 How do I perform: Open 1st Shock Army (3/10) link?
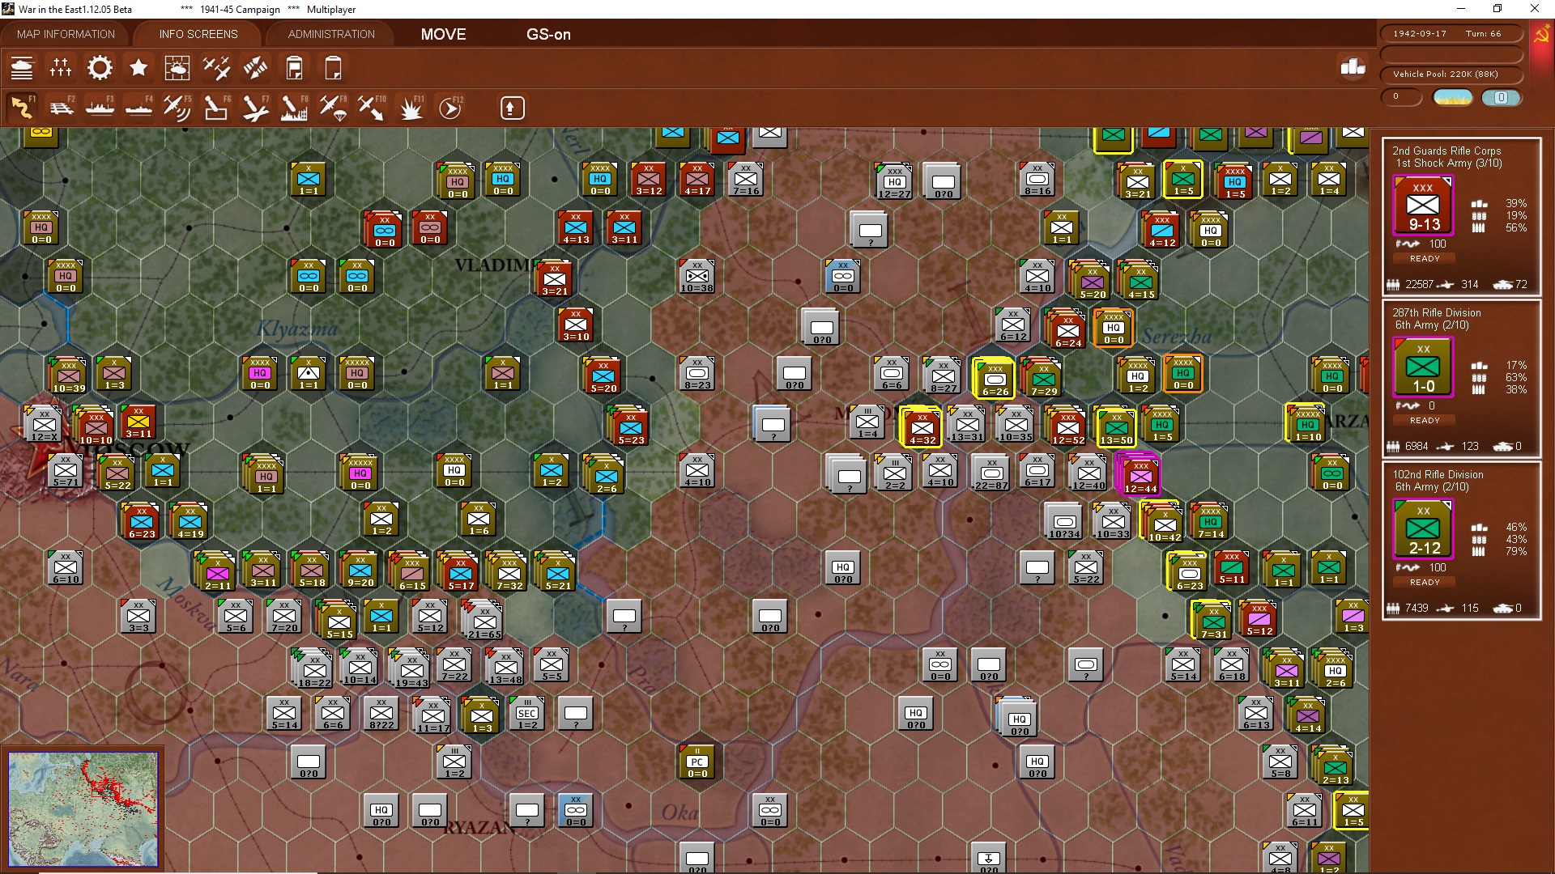point(1448,163)
